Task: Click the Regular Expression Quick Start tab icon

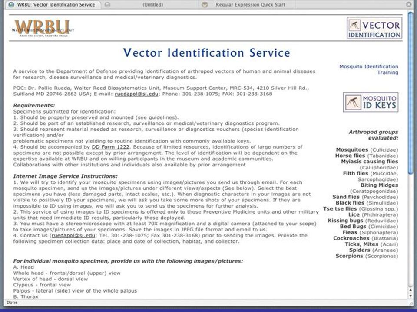Action: click(x=205, y=4)
